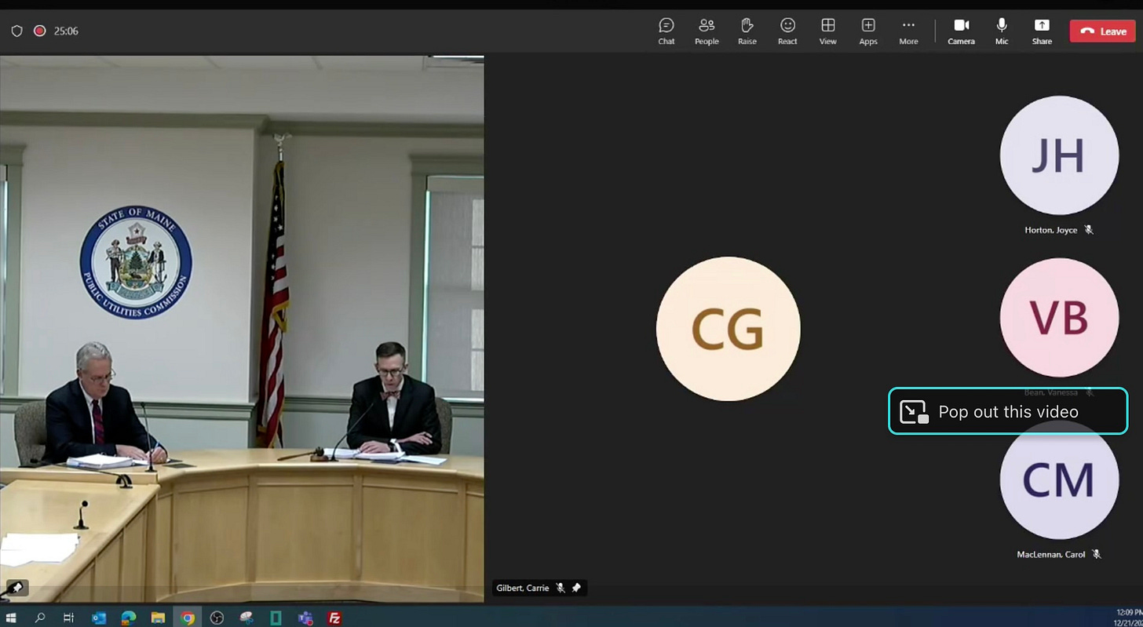Open Task View on the taskbar
1143x627 pixels.
[69, 618]
